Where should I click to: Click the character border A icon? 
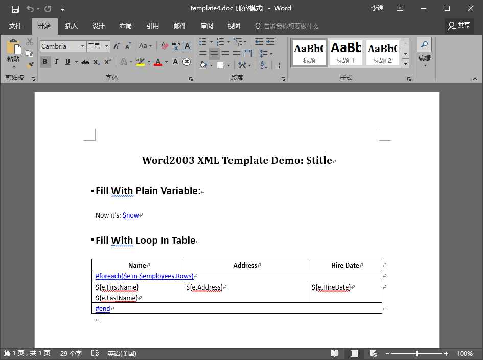click(187, 46)
